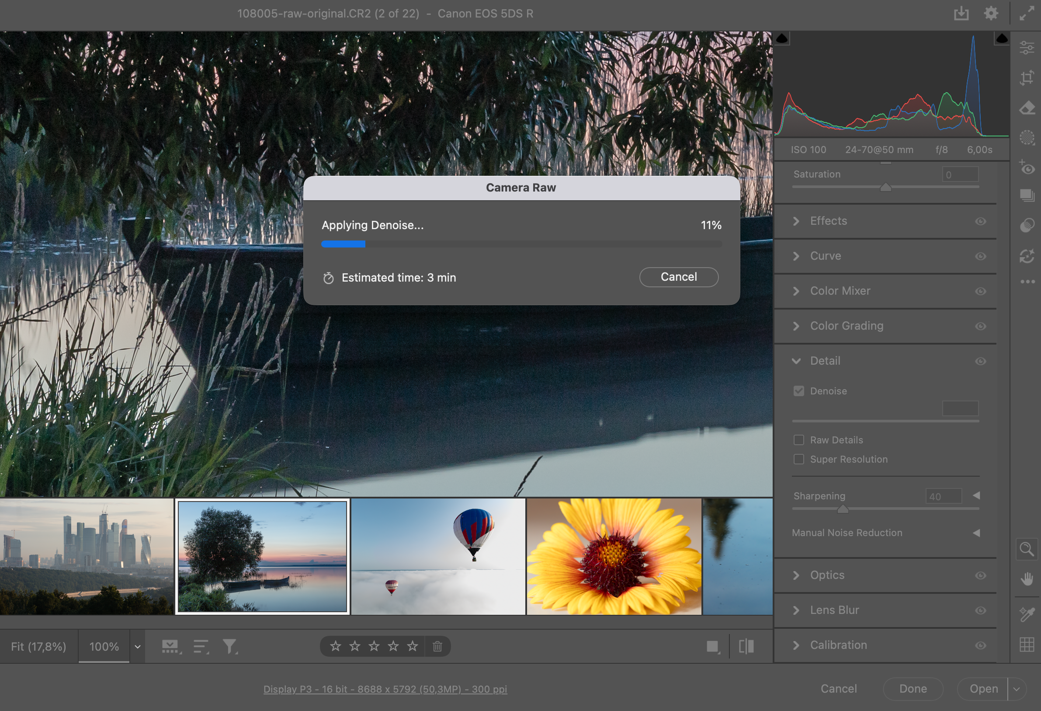Select the hot air balloon thumbnail

[437, 556]
